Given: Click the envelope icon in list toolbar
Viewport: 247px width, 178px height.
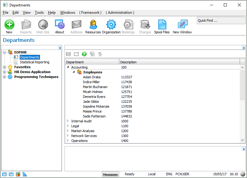Looking at the screenshot, I should tap(68, 54).
